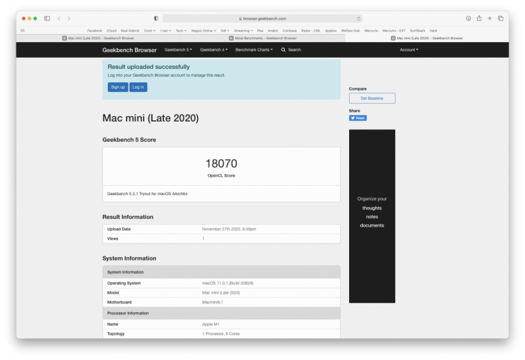
Task: Expand the Conti bookmarks folder
Action: (x=150, y=30)
